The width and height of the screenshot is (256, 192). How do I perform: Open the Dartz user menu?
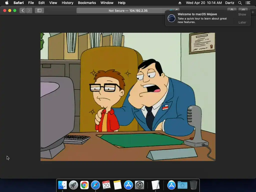click(x=229, y=3)
